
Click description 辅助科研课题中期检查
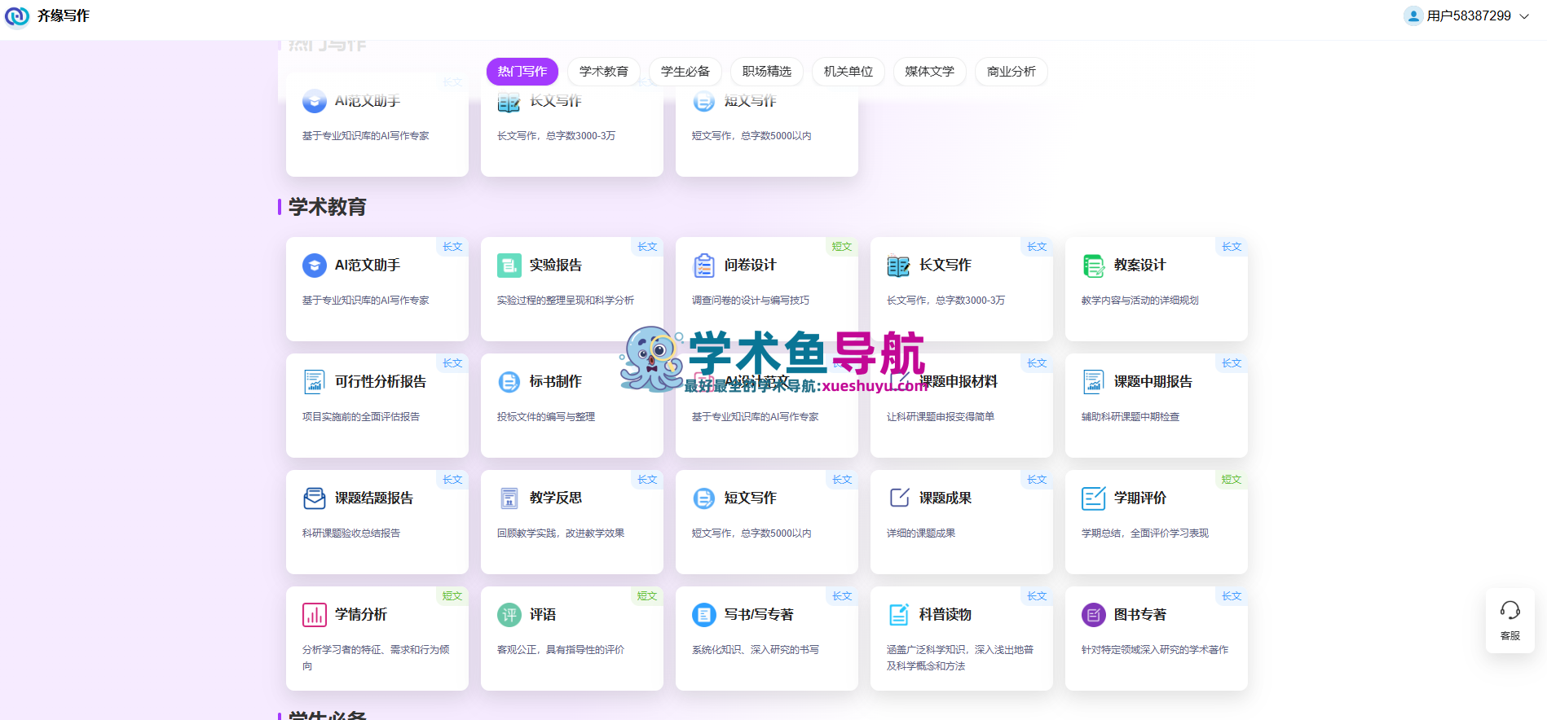pyautogui.click(x=1130, y=417)
